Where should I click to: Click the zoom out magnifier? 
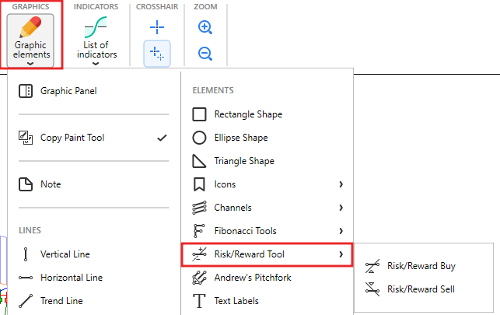point(205,54)
